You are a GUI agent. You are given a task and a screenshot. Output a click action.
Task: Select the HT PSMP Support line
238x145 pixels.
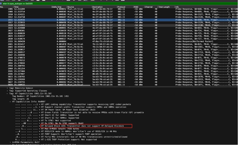58,134
